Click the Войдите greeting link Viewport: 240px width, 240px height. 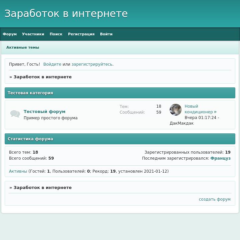52,64
